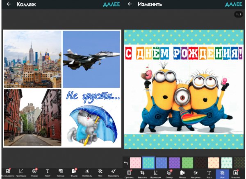The image size is (246, 179).
Task: Open the Настроить tool in the Изменить editor
Action: click(x=196, y=174)
